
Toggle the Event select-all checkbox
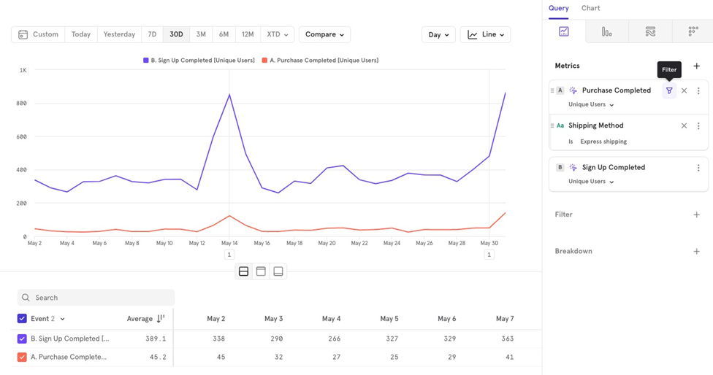click(22, 319)
